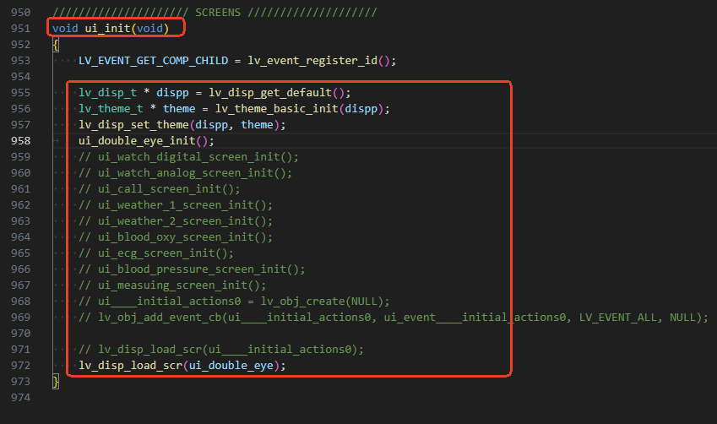Click line number 962 in the gutter

point(20,205)
